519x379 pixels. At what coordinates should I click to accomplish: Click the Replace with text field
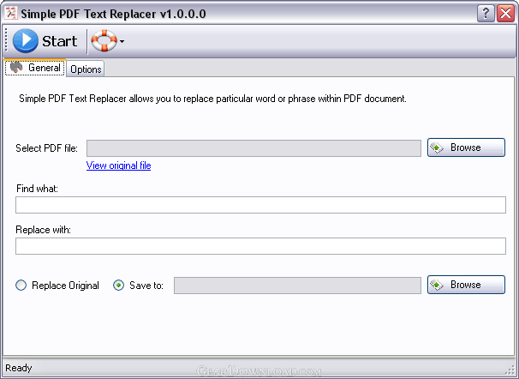260,246
